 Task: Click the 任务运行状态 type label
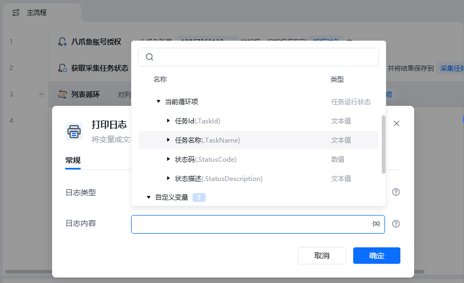[350, 102]
